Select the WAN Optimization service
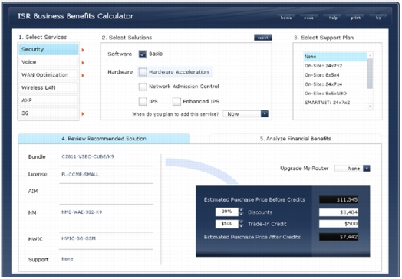The image size is (402, 279). [x=48, y=75]
